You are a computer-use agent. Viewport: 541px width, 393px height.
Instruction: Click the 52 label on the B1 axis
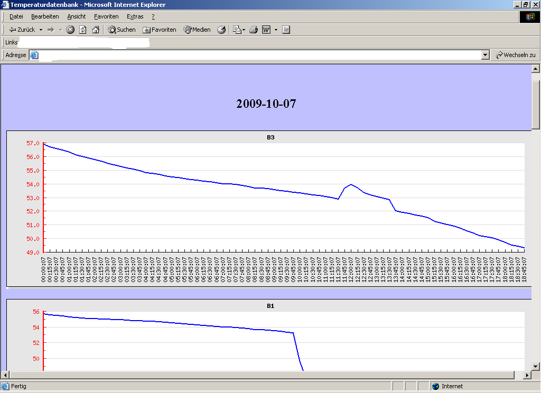(36, 343)
